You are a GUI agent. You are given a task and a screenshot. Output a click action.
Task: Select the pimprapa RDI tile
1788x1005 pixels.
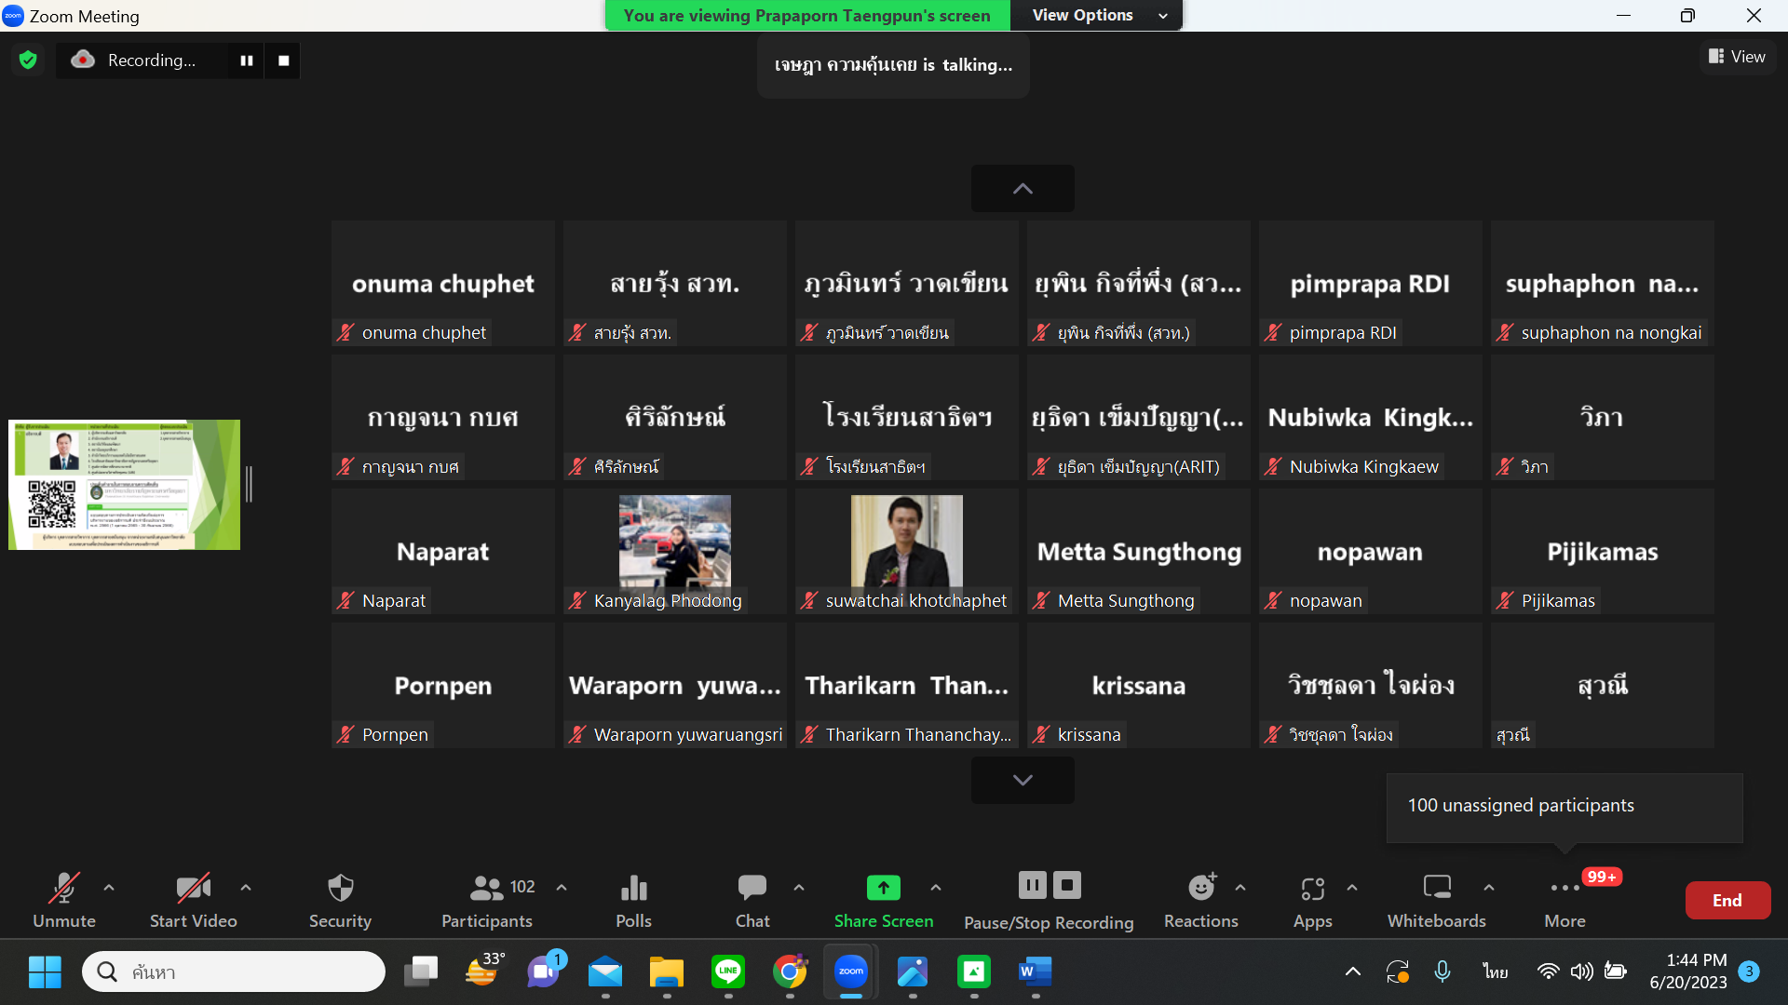coord(1371,284)
